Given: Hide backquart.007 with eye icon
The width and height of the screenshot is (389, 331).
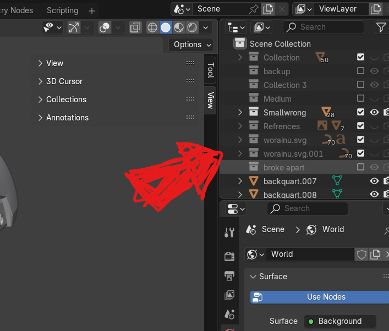Looking at the screenshot, I should pyautogui.click(x=374, y=181).
